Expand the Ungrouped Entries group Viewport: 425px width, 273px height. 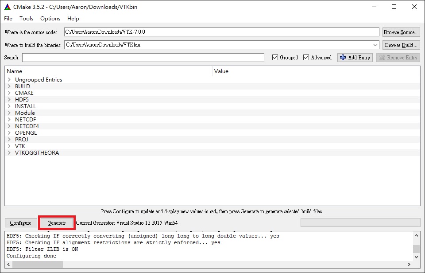pos(9,79)
